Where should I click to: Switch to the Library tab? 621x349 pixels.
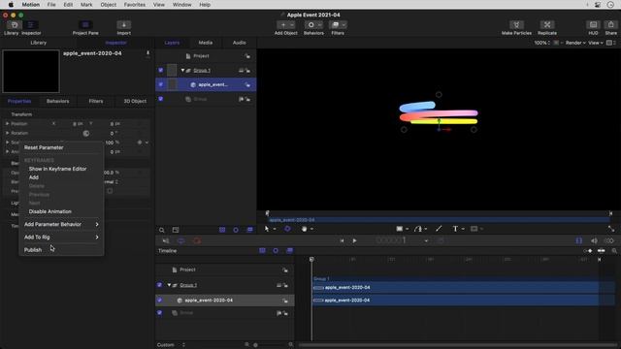(x=39, y=43)
